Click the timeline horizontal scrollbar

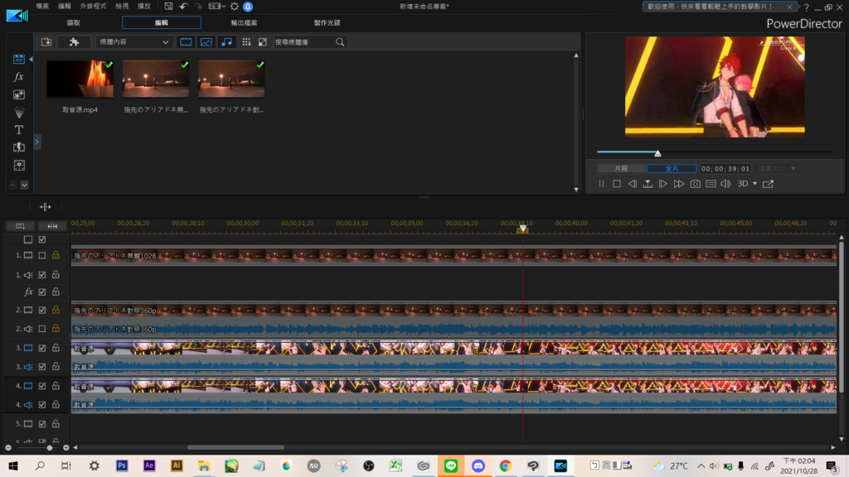point(235,448)
